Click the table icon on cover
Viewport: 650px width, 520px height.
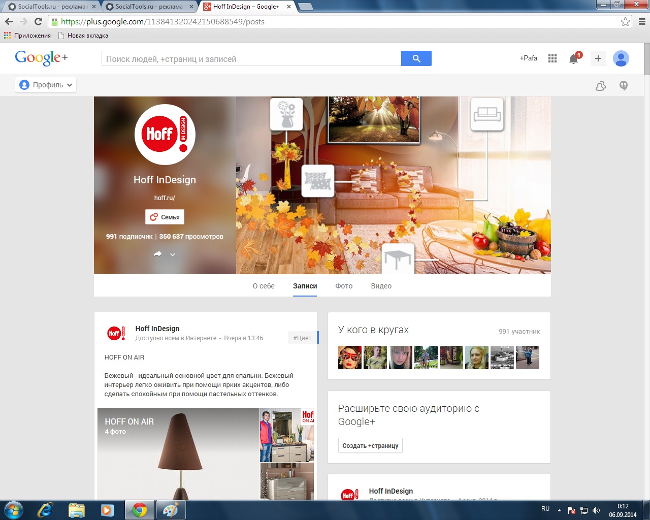tap(398, 259)
